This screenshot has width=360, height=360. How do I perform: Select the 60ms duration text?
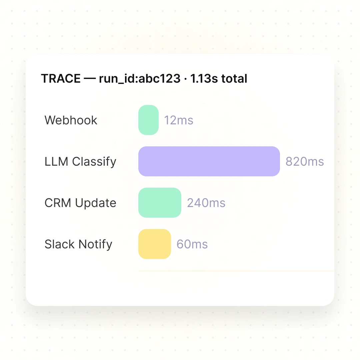[192, 244]
